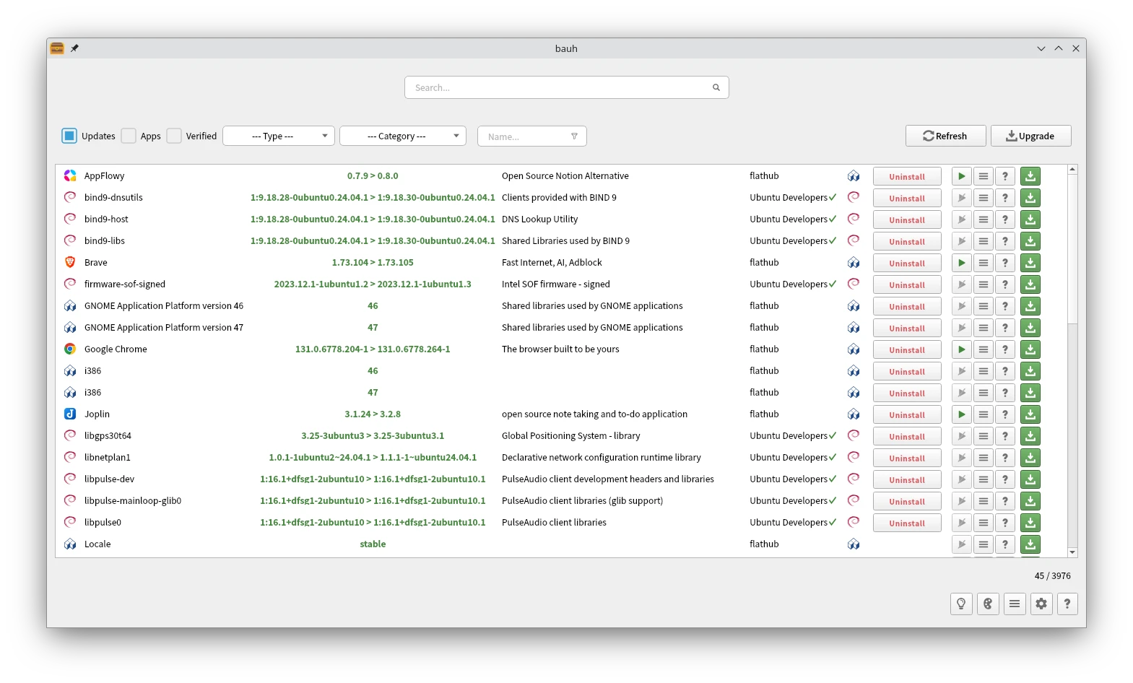
Task: Open the actions menu icon for Joplin
Action: coord(983,414)
